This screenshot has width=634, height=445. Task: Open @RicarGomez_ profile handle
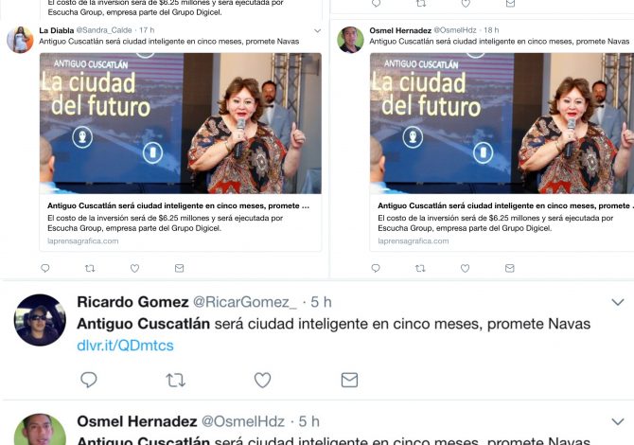(x=245, y=302)
